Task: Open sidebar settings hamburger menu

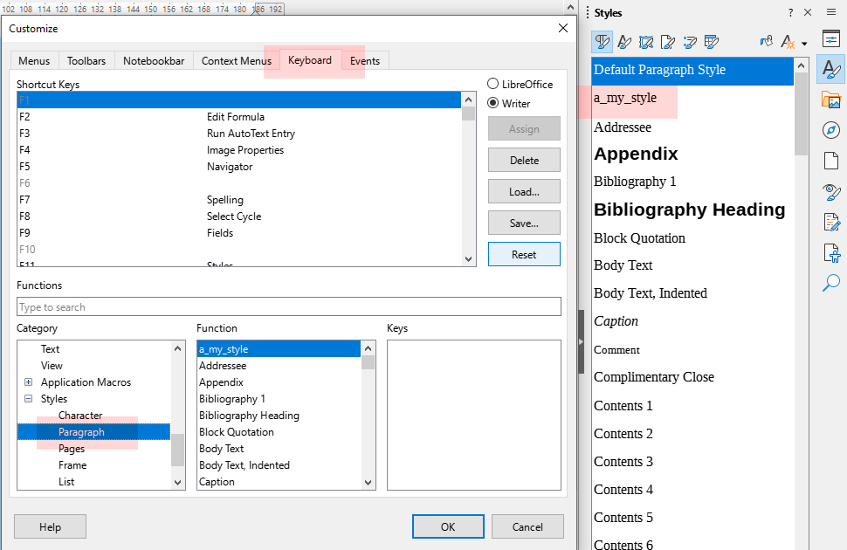Action: (830, 12)
